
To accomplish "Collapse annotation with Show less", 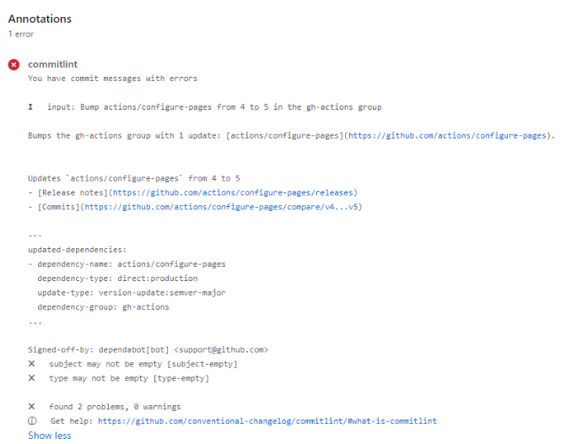I will 49,436.
